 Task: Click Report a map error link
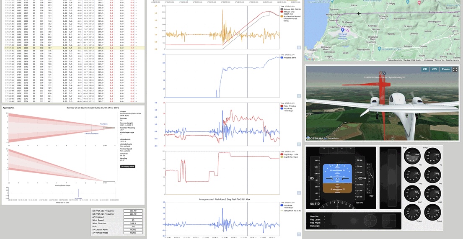453,60
